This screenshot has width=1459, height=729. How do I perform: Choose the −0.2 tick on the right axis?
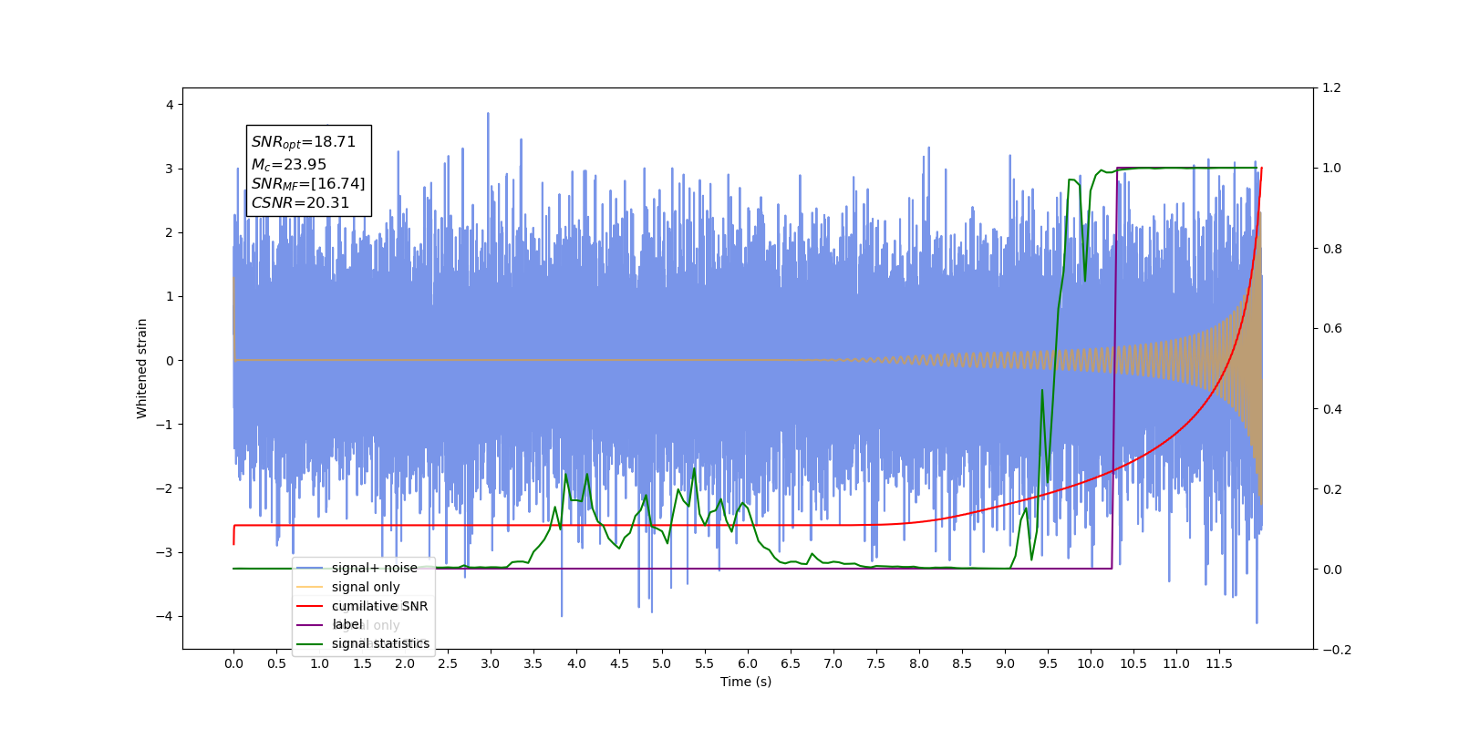click(1337, 650)
